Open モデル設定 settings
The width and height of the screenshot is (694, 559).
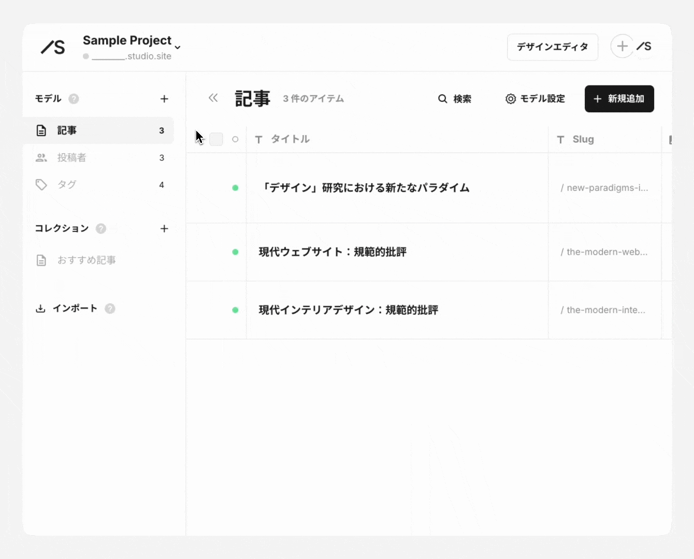(535, 99)
